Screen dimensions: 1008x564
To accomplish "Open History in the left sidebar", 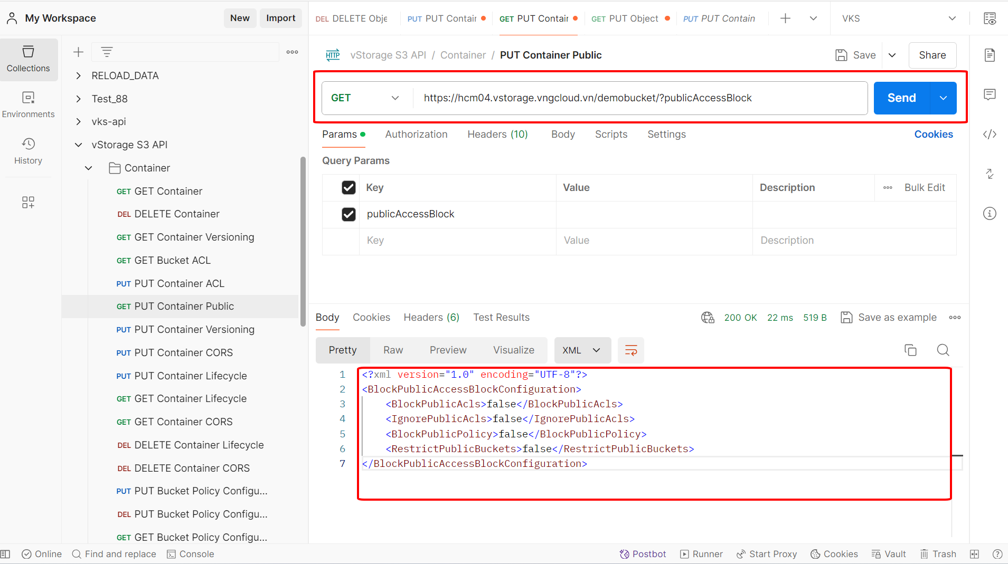I will 28,151.
